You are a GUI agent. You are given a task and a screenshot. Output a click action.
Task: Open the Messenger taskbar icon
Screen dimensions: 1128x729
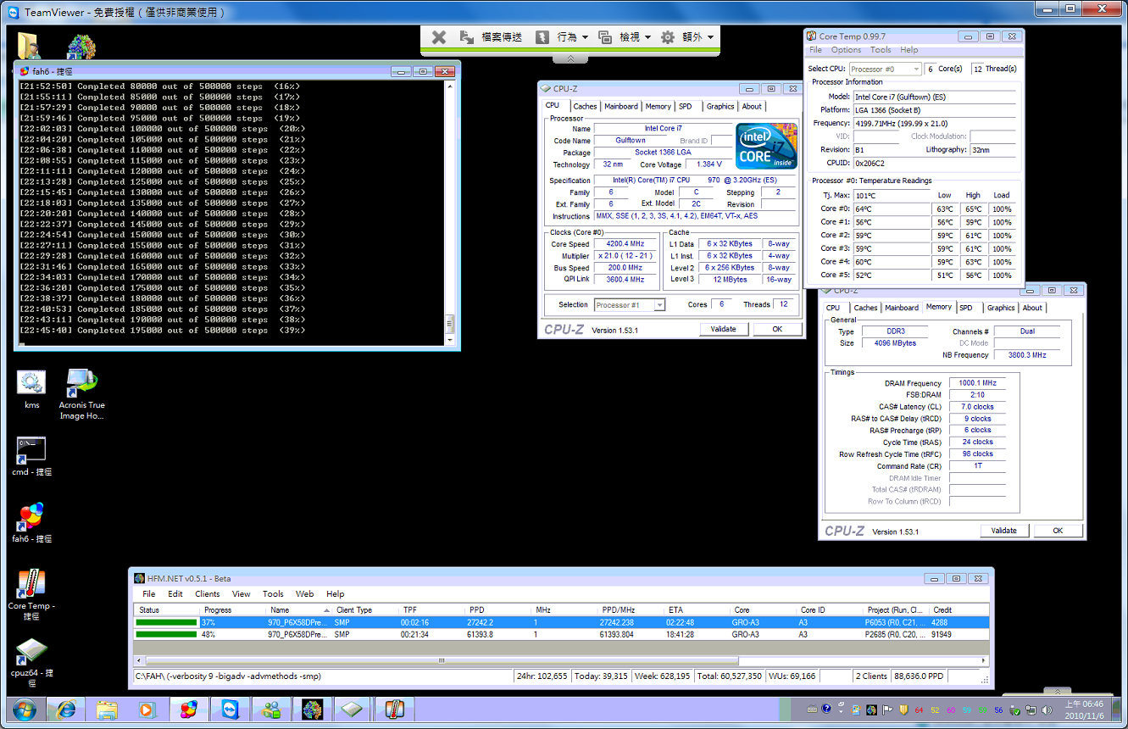(272, 710)
